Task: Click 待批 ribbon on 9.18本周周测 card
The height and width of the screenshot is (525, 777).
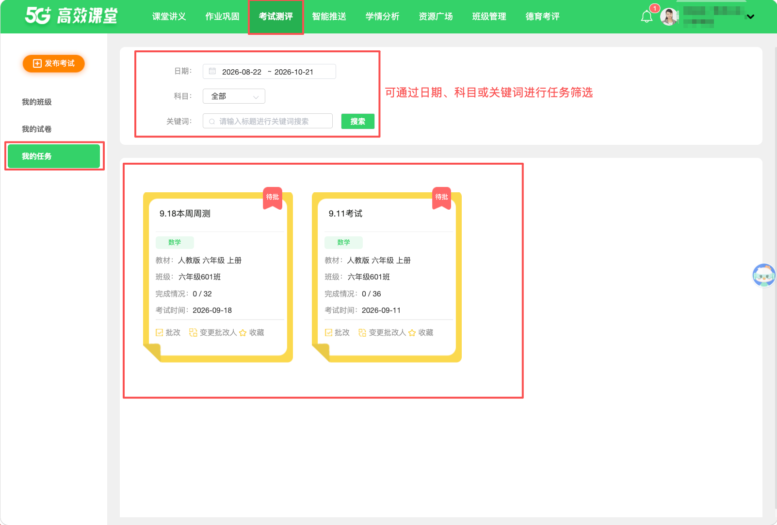Action: click(273, 198)
